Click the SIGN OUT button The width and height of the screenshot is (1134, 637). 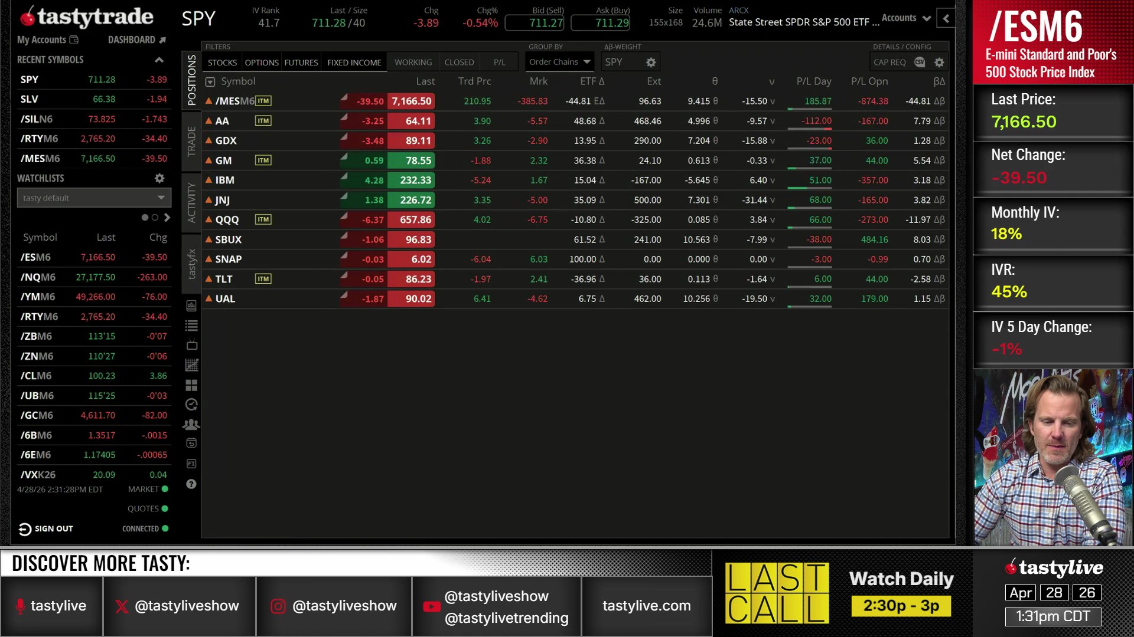tap(46, 528)
